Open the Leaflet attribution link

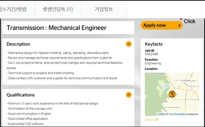161,114
